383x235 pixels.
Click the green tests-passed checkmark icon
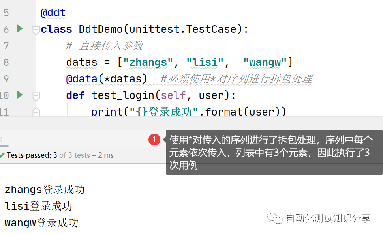(x=2, y=155)
